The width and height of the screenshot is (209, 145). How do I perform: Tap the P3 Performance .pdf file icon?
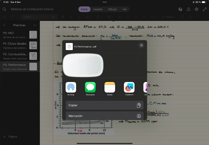(69, 47)
